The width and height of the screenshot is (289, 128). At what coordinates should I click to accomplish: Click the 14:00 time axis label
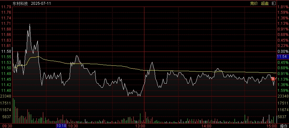[x=206, y=126]
